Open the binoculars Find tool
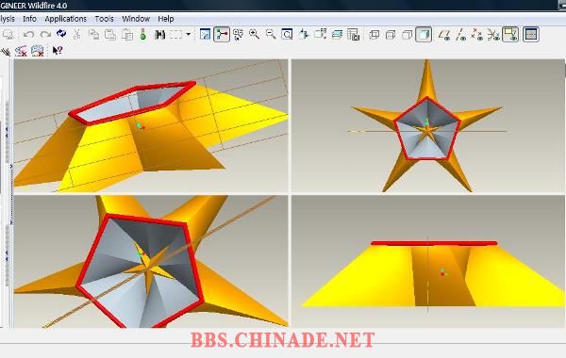The image size is (566, 358). point(159,35)
